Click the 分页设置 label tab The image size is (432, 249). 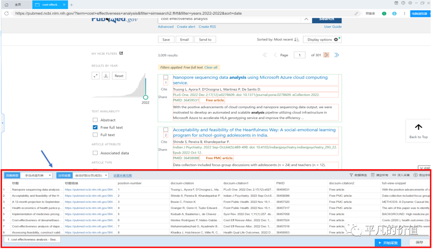64,175
